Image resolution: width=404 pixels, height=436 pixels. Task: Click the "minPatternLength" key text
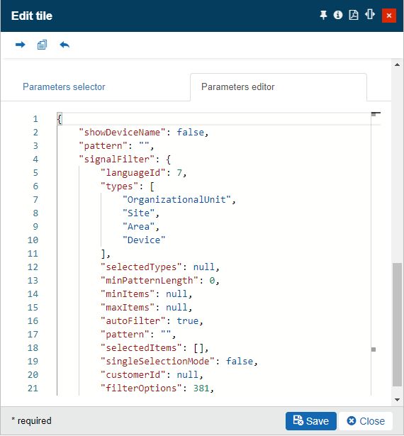150,281
